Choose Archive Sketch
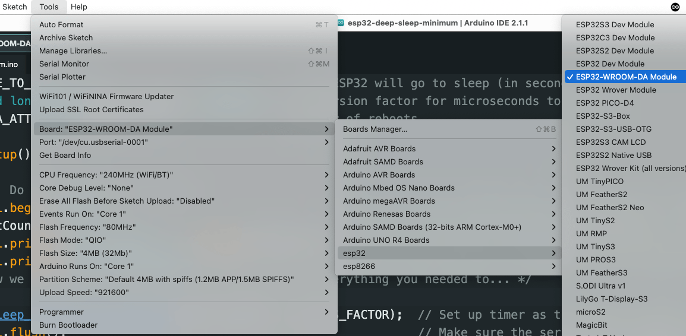The image size is (686, 336). click(184, 38)
